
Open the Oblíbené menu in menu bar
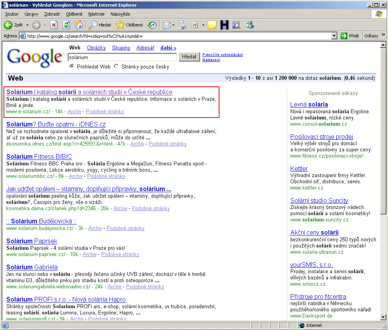click(74, 14)
